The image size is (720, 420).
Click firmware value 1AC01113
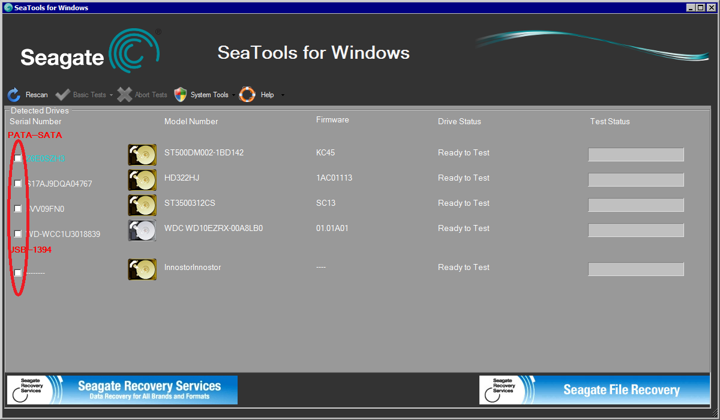(334, 178)
